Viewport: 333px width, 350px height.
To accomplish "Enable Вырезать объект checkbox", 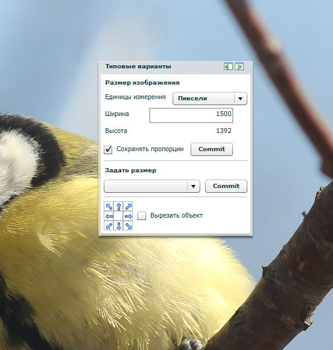I will coord(142,216).
